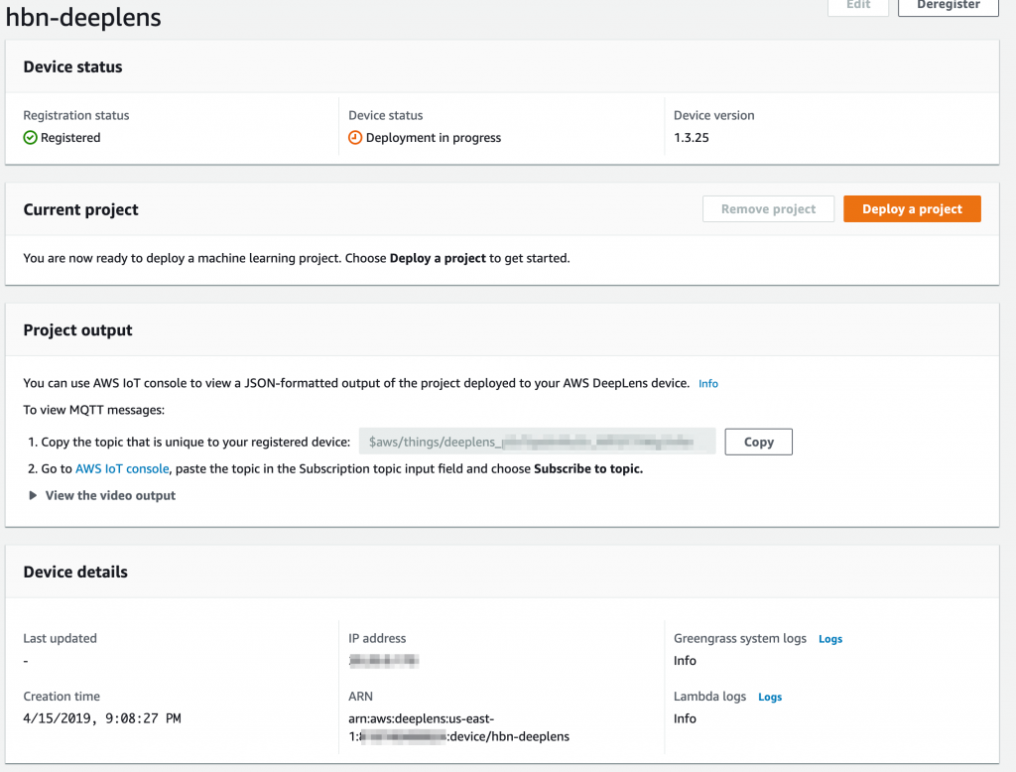Click Deployment in progress status text
The height and width of the screenshot is (772, 1016).
point(434,137)
